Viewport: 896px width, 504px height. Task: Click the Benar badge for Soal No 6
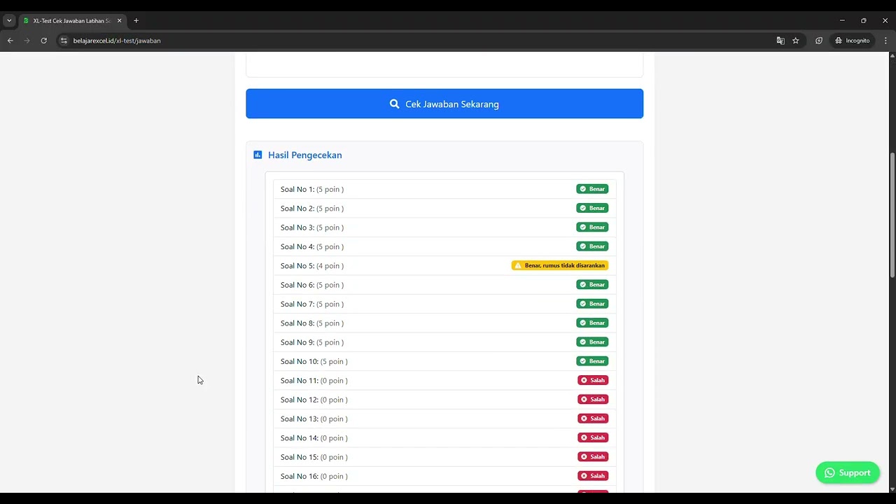592,284
